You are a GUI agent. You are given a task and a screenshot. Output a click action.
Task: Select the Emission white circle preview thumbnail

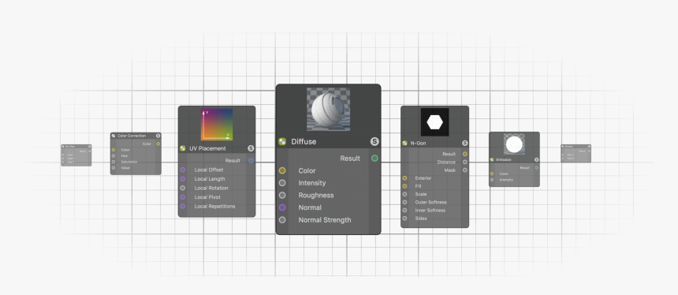click(x=514, y=144)
